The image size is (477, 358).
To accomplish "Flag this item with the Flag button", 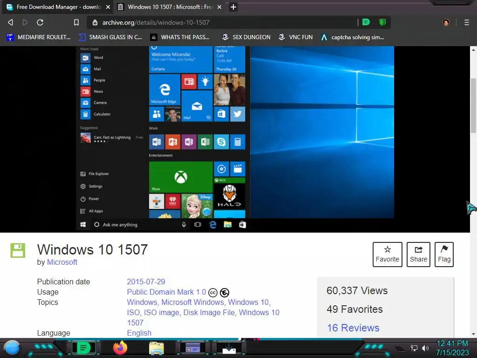I will (444, 255).
